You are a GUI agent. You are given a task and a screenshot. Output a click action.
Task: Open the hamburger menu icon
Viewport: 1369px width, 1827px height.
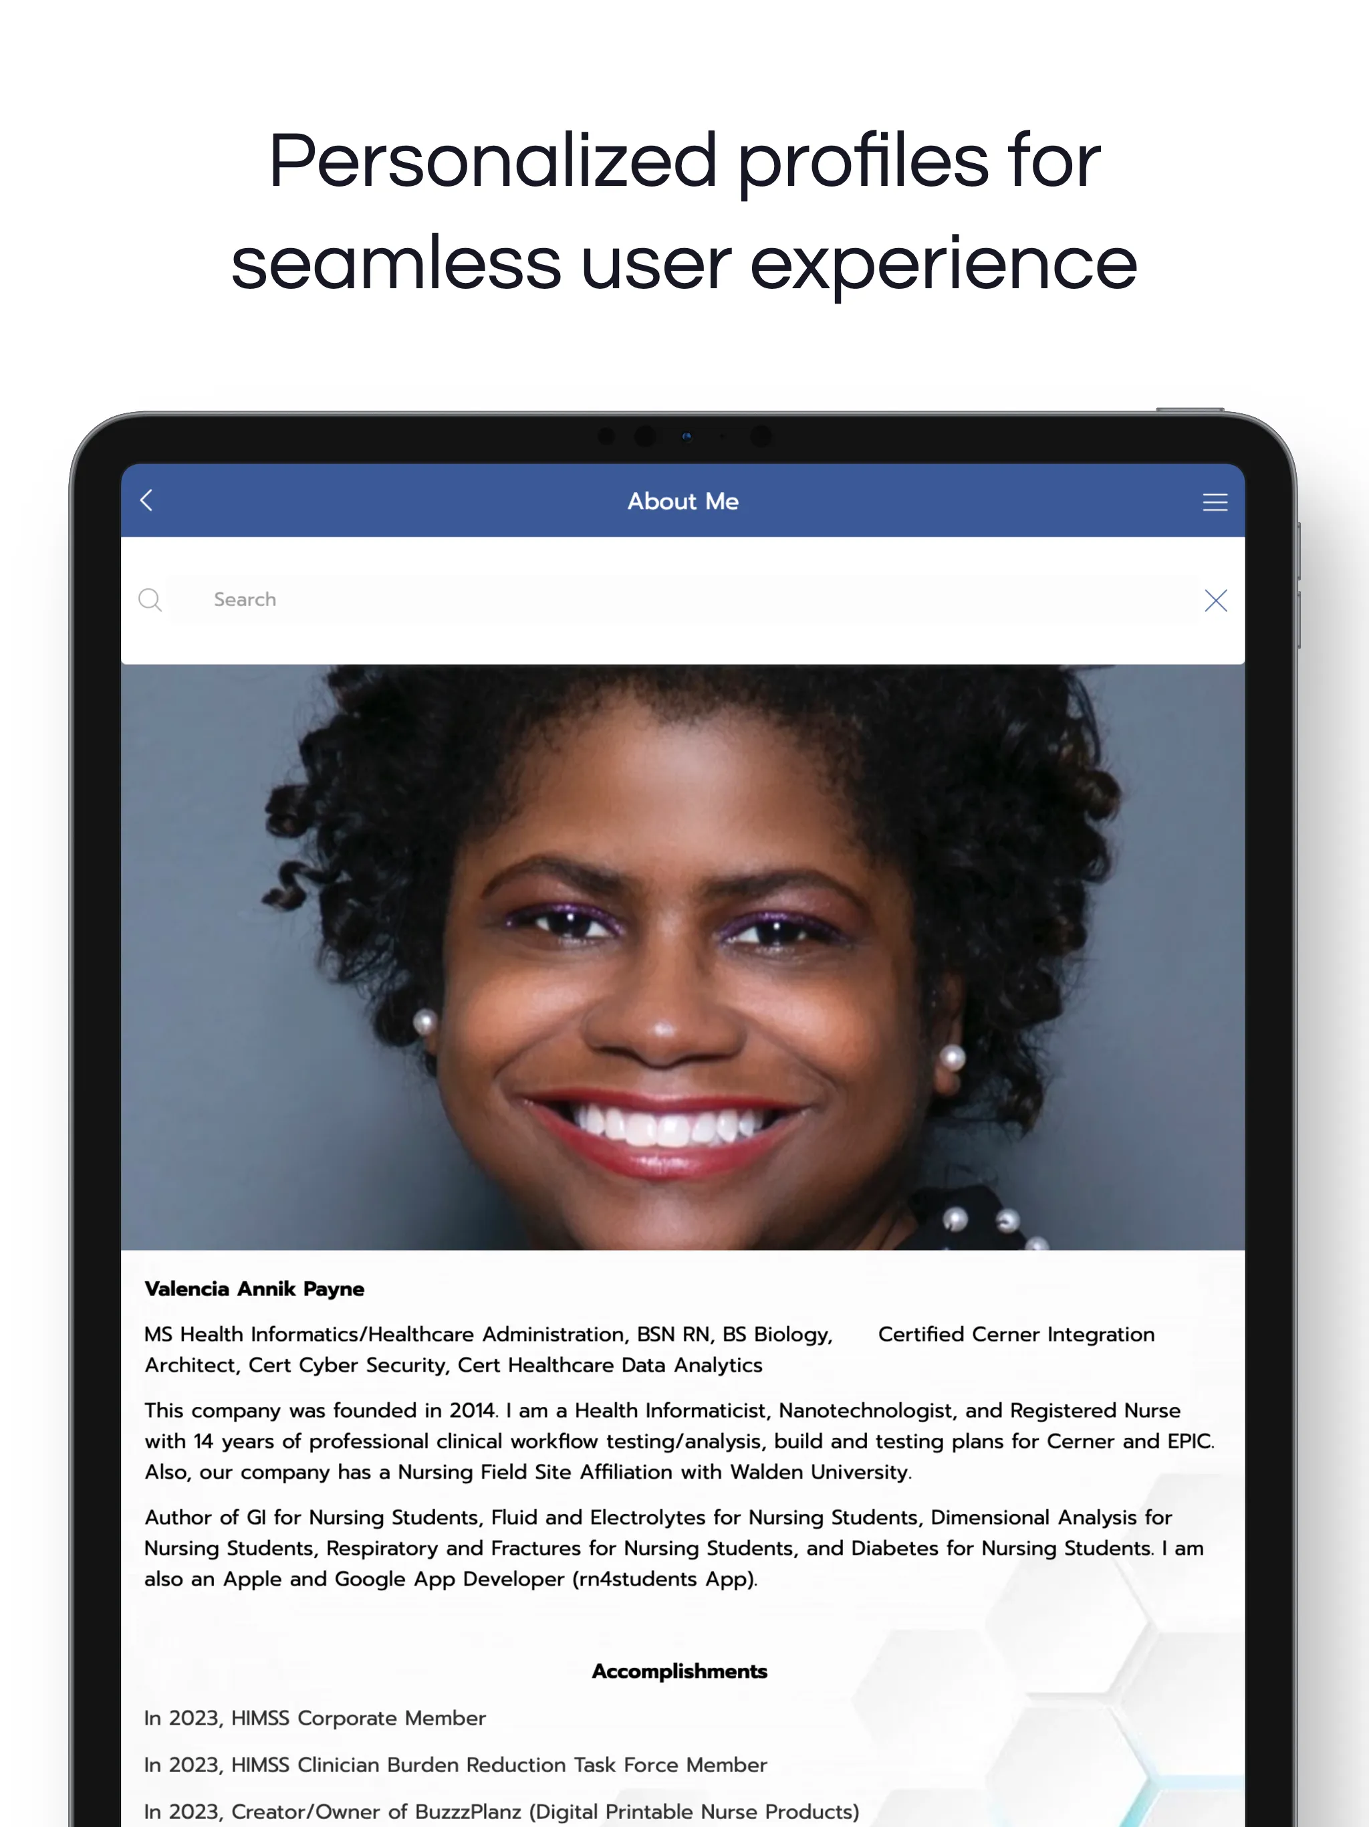pos(1215,501)
